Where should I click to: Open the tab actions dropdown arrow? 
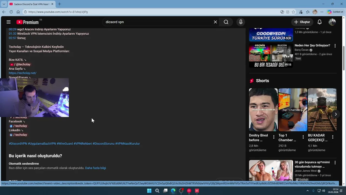4,4
